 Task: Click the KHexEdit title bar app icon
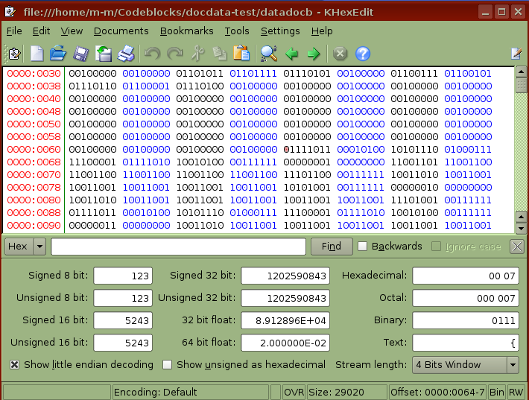[10, 11]
